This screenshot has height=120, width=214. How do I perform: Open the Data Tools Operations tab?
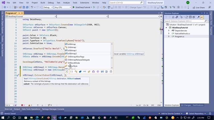31,109
